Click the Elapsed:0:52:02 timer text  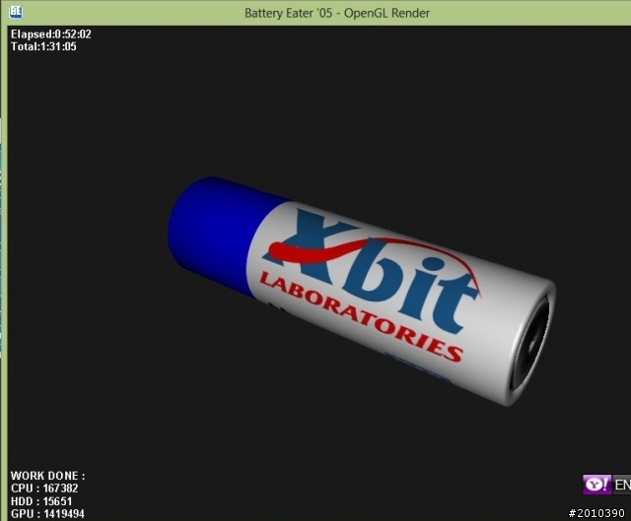click(51, 34)
